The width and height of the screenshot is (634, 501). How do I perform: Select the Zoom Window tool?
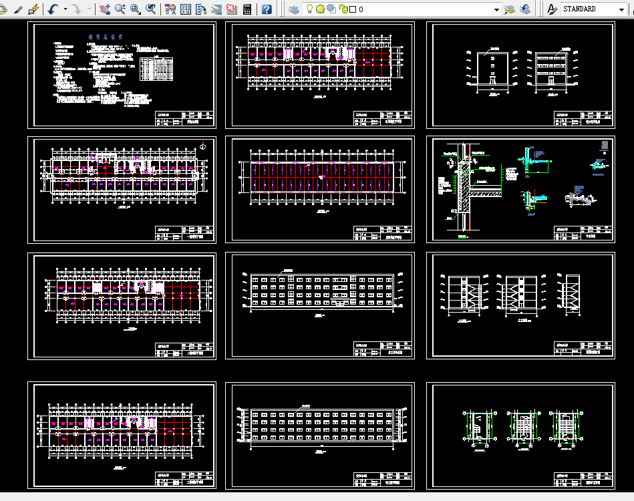[136, 9]
